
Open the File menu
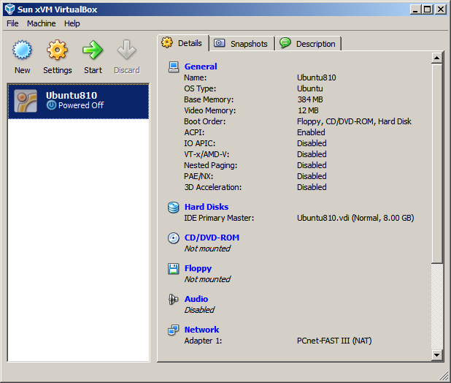(x=12, y=23)
